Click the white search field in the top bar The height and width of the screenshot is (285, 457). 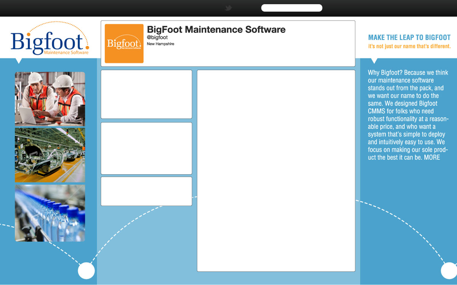pyautogui.click(x=292, y=8)
